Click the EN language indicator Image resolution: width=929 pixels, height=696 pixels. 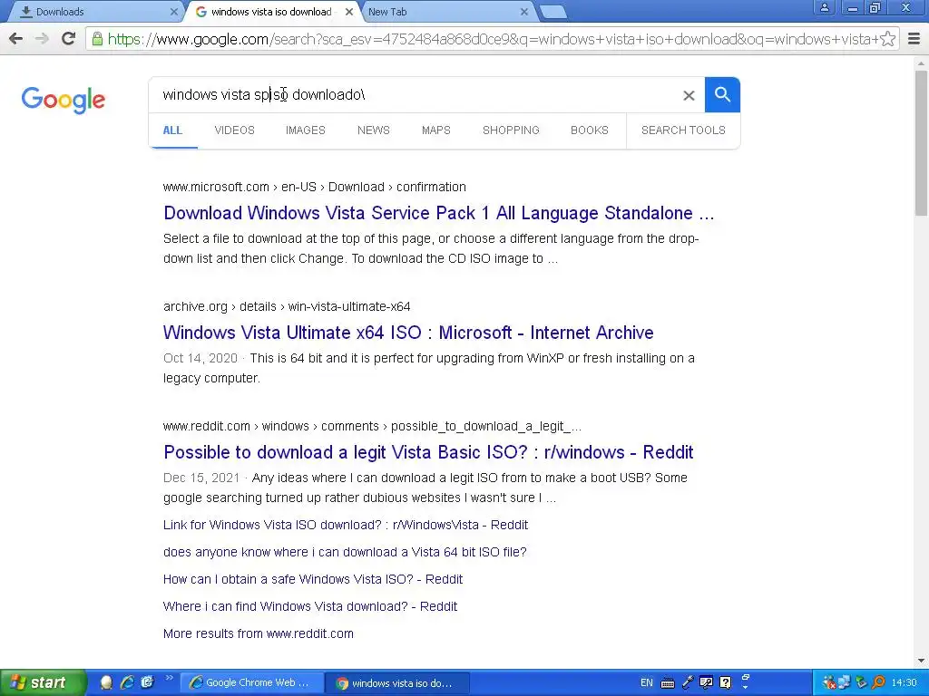(x=646, y=683)
